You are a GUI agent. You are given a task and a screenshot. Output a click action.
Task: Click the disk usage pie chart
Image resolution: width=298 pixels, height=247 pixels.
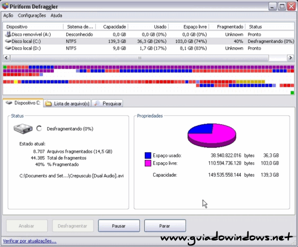pos(212,135)
